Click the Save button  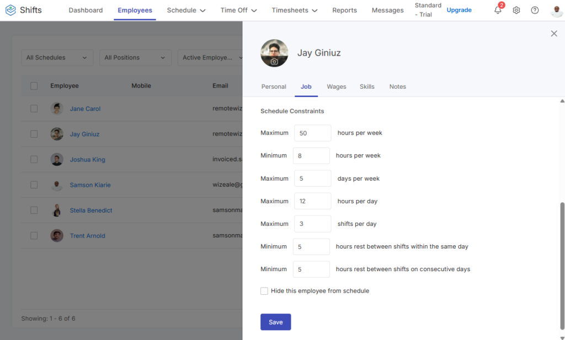click(276, 322)
